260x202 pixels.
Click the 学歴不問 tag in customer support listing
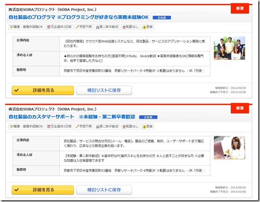click(x=84, y=126)
